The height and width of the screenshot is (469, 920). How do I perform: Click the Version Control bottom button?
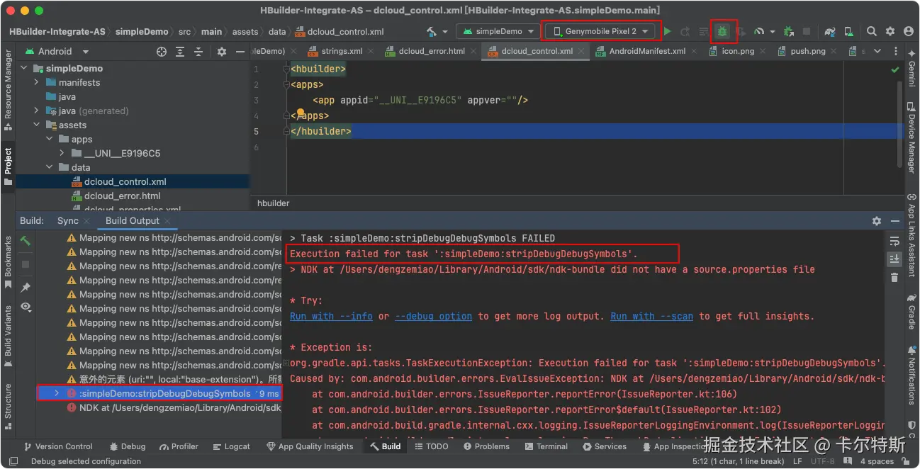(x=58, y=446)
